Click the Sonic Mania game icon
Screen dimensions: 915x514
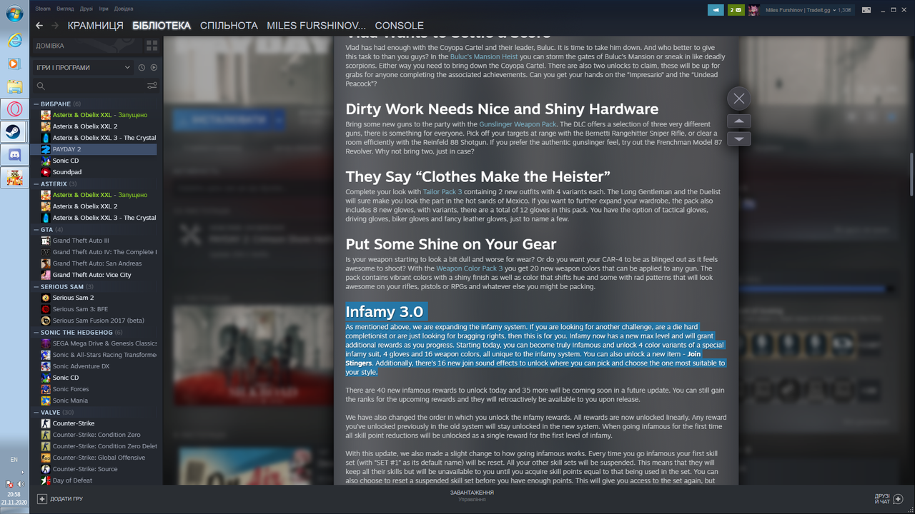click(46, 400)
